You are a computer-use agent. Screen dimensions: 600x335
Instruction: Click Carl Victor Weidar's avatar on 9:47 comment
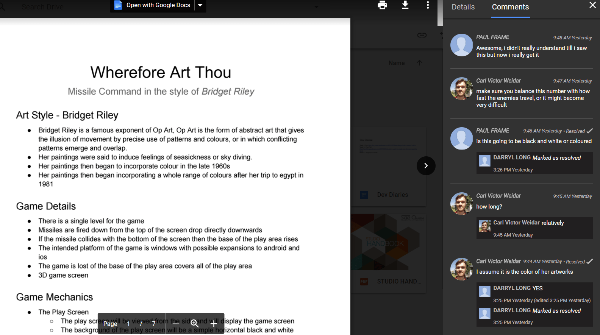point(462,89)
